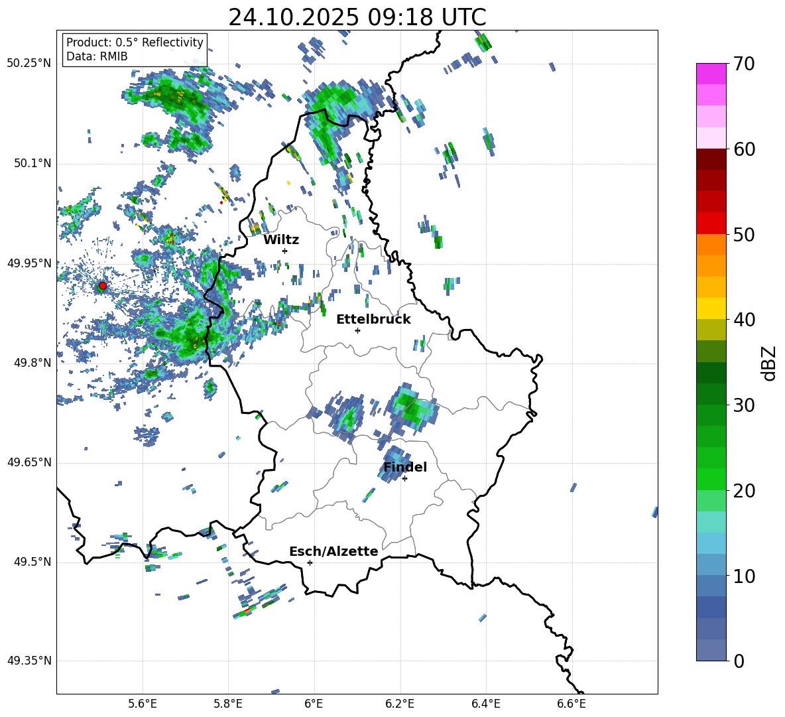Viewport: 785px width, 717px height.
Task: Click the 50.1°N latitude label
Action: [32, 163]
